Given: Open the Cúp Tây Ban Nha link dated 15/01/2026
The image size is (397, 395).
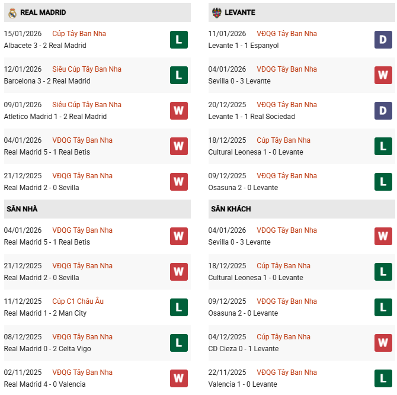Looking at the screenshot, I should (x=79, y=34).
